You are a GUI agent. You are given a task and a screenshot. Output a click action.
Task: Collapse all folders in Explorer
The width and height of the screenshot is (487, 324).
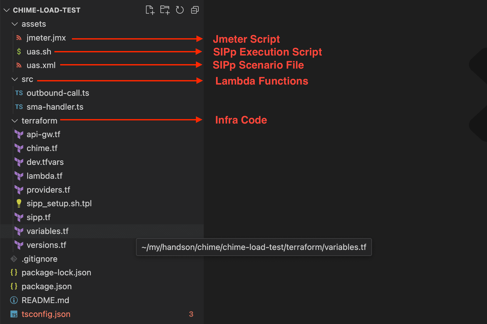[195, 10]
